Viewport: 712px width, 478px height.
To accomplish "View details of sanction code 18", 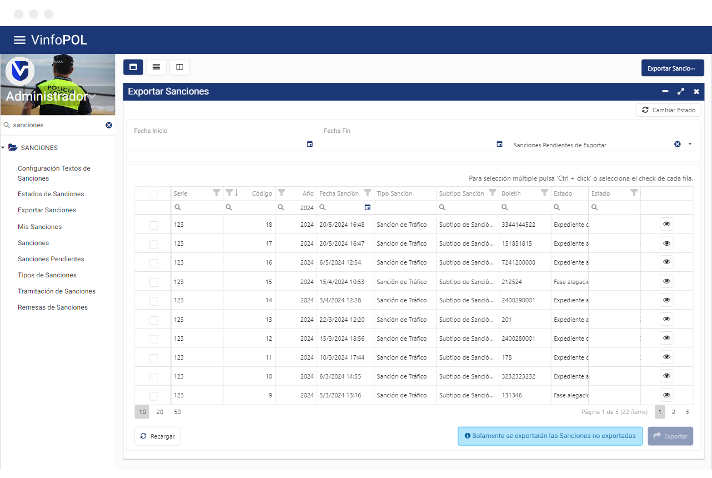I will click(666, 224).
